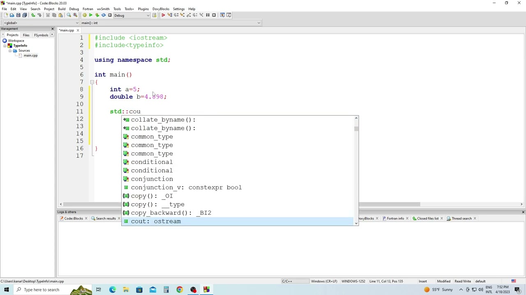Click the Open file toolbar icon
Screen dimensions: 526x295
[x=12, y=15]
